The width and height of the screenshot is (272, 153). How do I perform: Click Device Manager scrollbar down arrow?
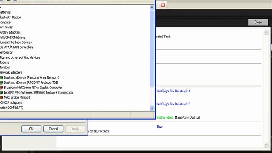(152, 108)
